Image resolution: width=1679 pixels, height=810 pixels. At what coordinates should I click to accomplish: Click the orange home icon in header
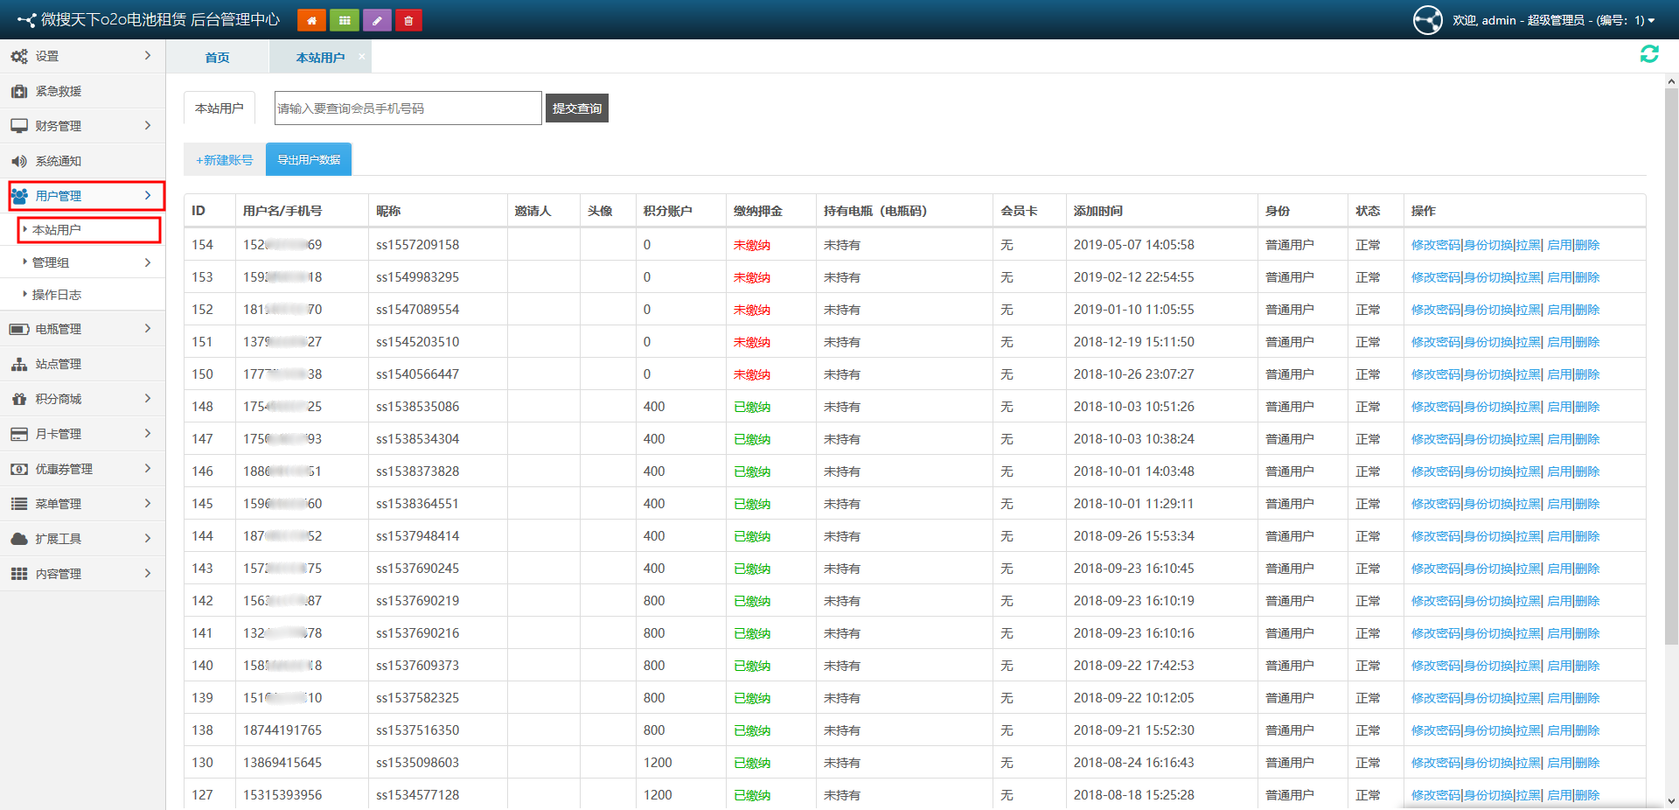tap(311, 20)
